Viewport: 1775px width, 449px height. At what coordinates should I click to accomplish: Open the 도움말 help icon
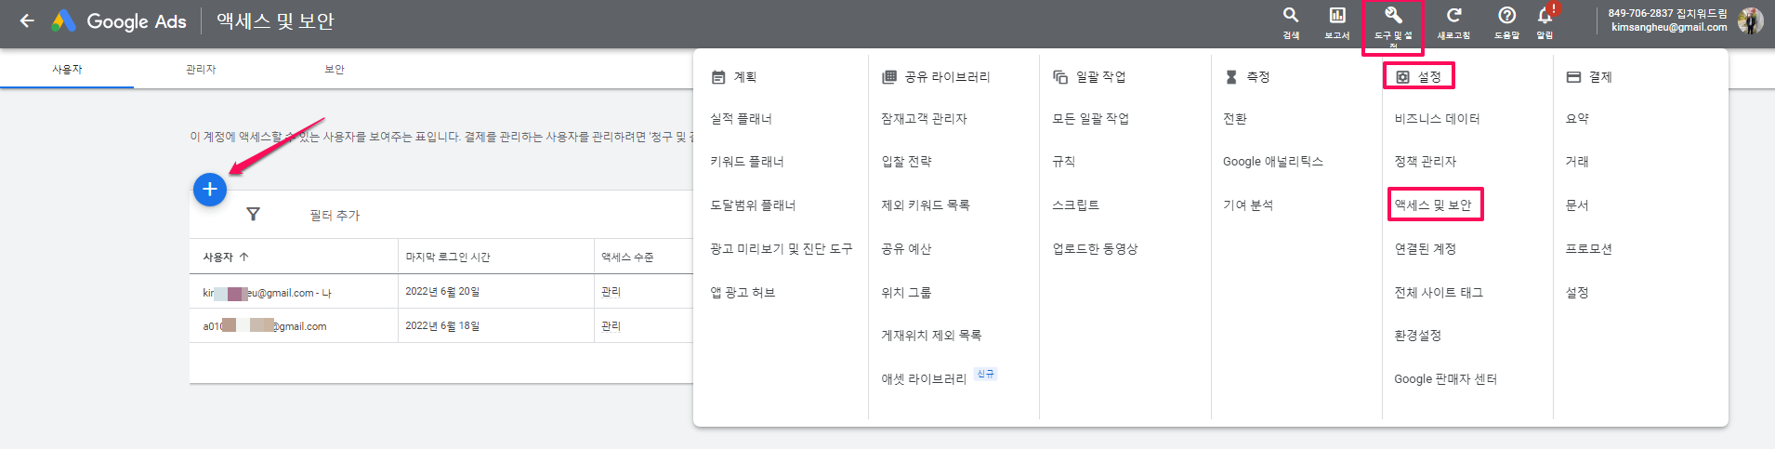click(x=1507, y=15)
